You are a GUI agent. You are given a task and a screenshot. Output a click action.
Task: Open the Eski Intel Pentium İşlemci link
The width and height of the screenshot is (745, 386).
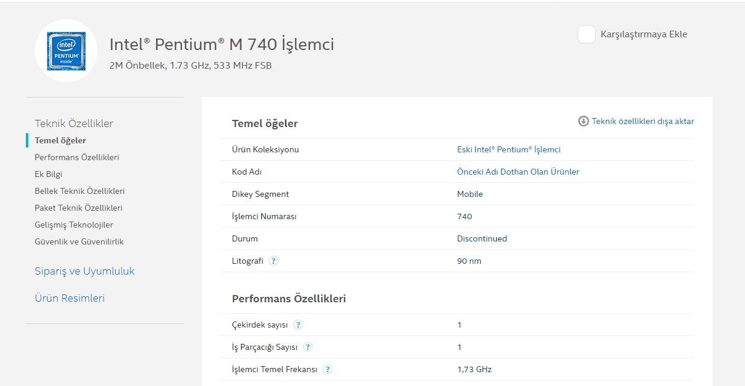(508, 149)
